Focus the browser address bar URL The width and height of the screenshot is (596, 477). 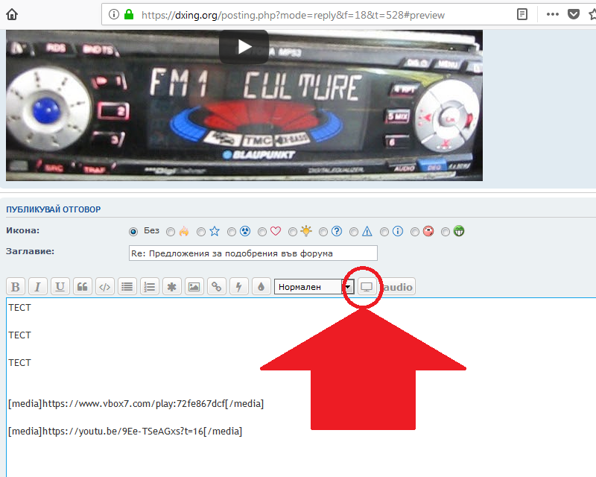(293, 15)
